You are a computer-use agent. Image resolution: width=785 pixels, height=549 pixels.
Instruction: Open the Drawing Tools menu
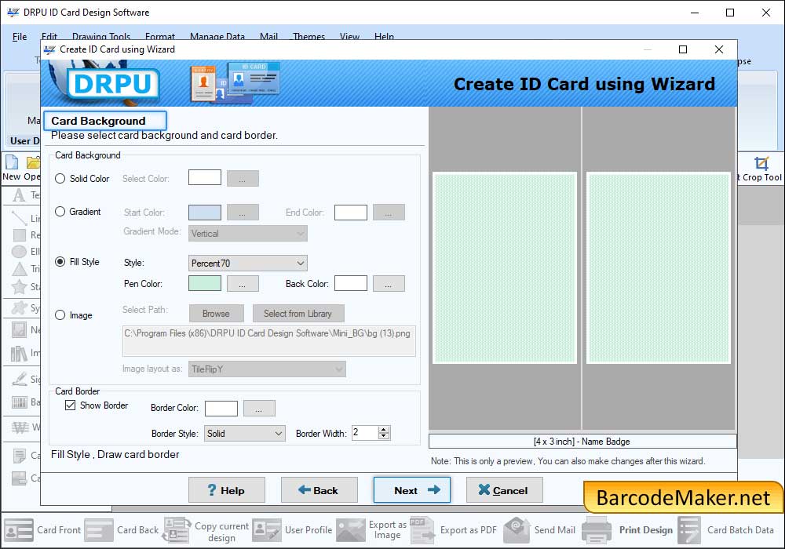(101, 37)
